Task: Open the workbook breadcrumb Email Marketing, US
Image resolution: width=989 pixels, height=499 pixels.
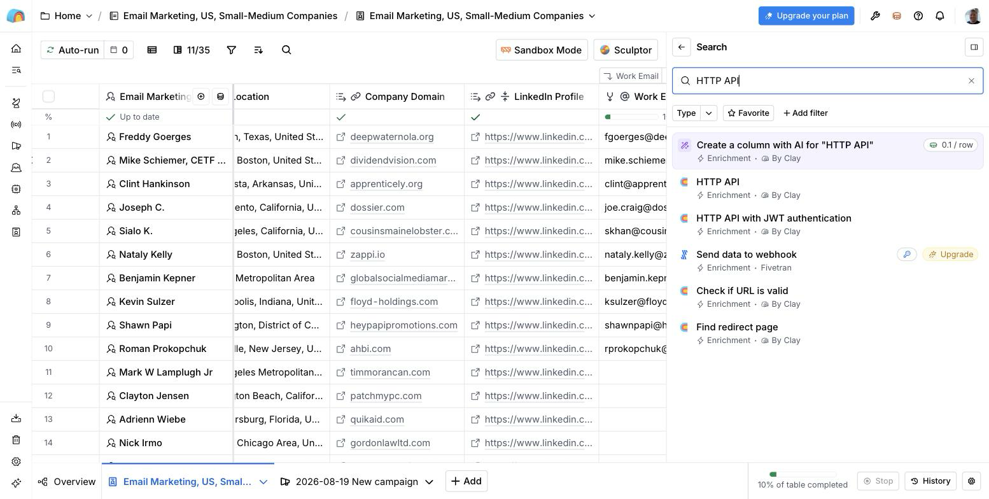Action: [223, 16]
